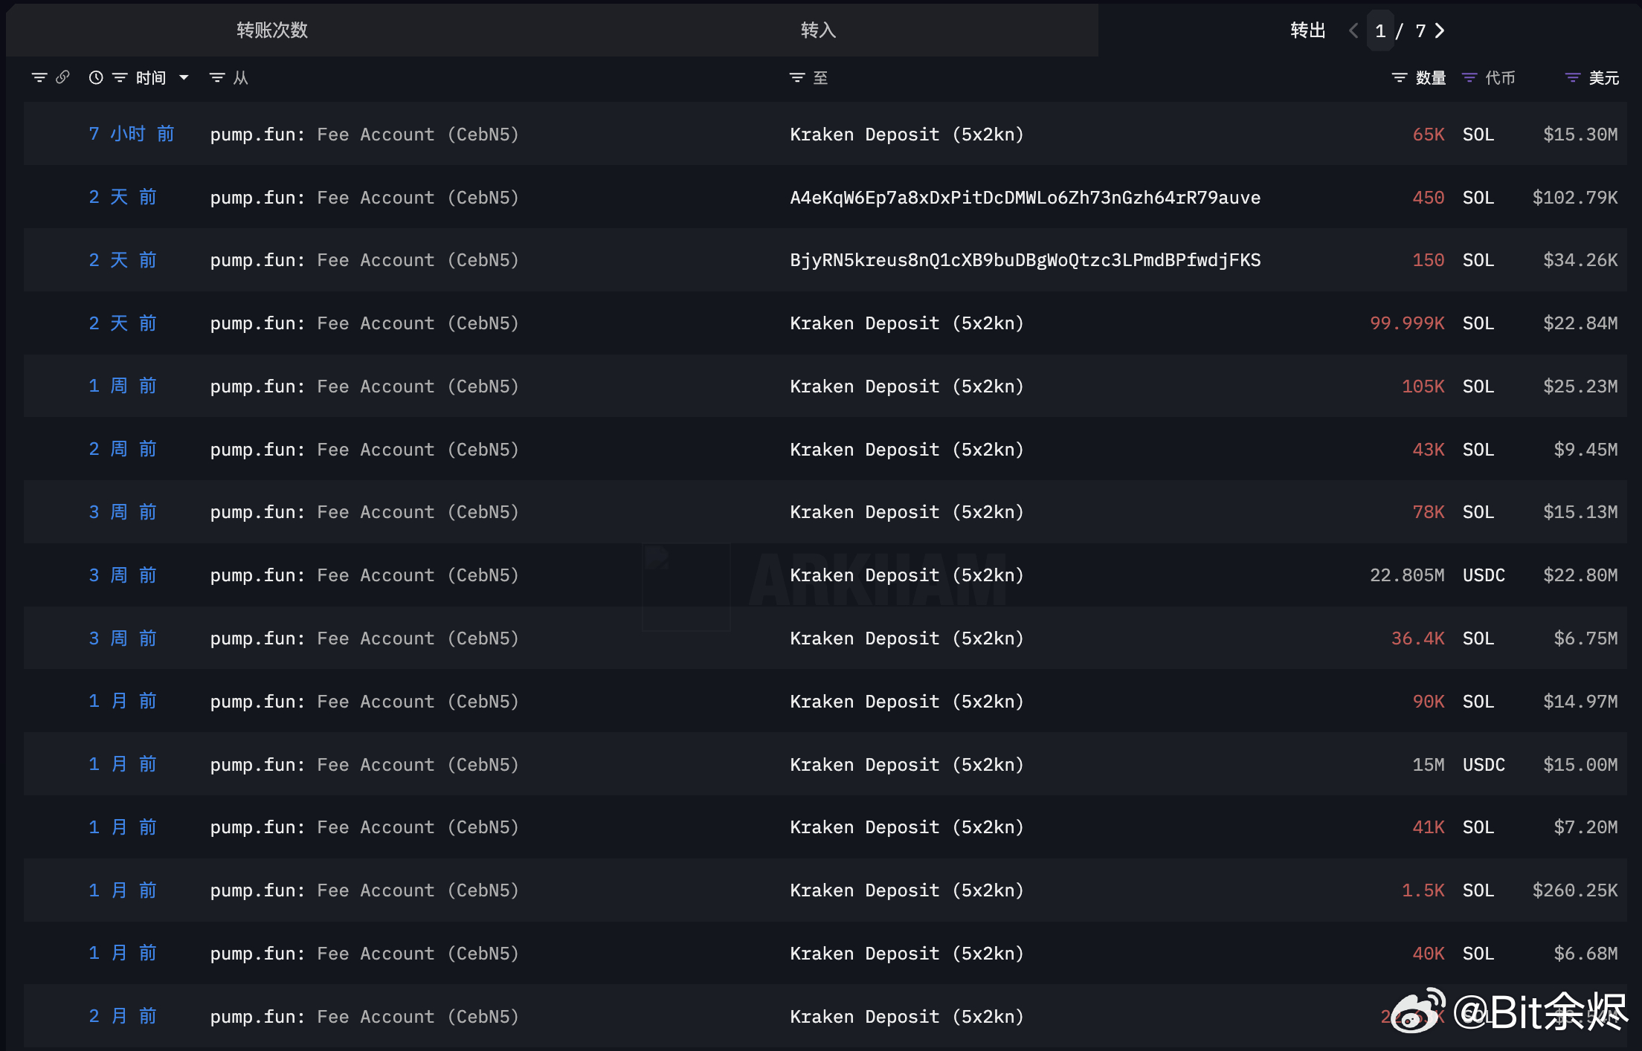Click the 36.4K amount value
This screenshot has height=1051, width=1642.
(x=1417, y=638)
